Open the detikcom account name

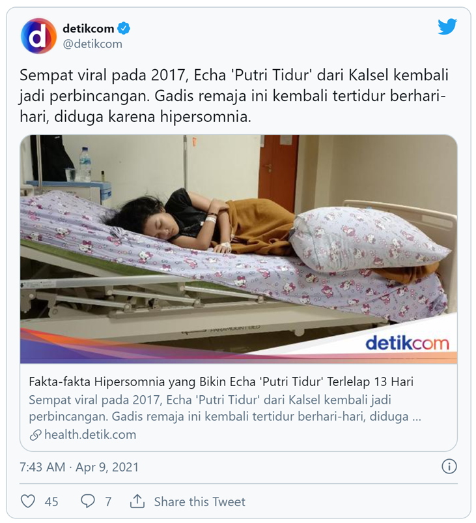[x=89, y=29]
